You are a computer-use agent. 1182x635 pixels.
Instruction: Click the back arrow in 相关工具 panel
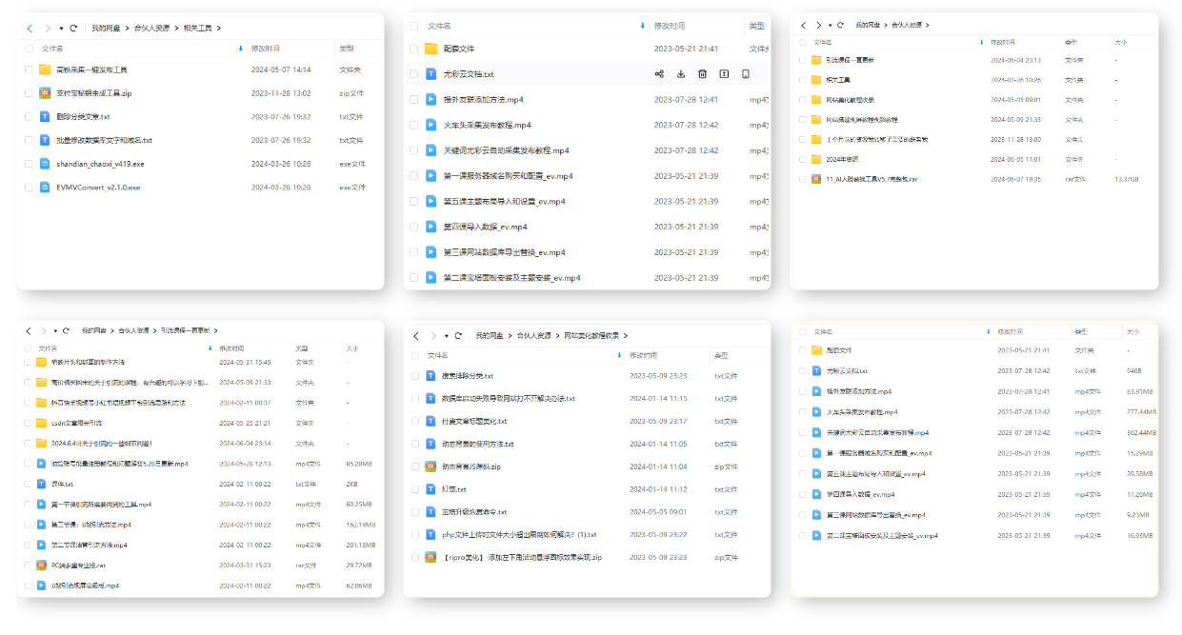[30, 29]
